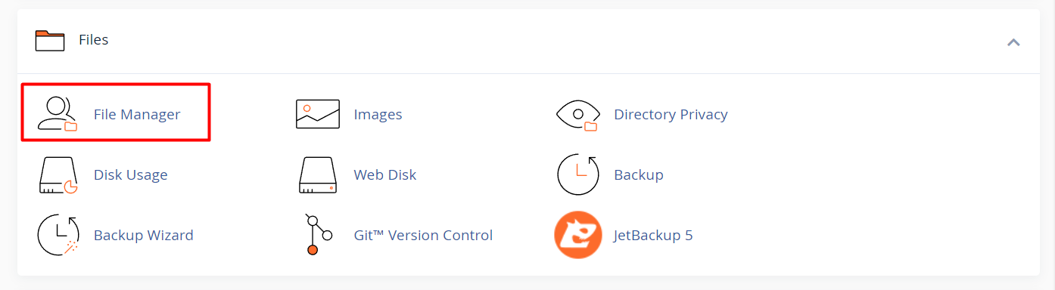1055x290 pixels.
Task: Start the Backup Wizard link
Action: pos(144,236)
